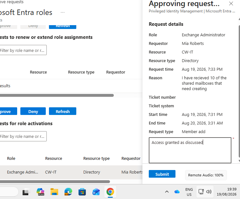Click the reason text about shared mailboxes

pos(204,83)
